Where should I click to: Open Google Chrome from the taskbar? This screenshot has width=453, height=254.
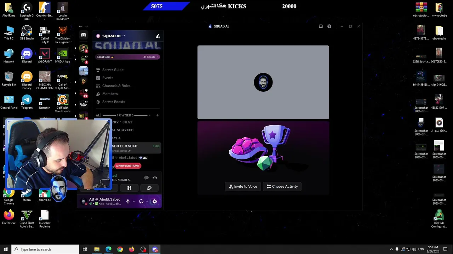pos(120,249)
